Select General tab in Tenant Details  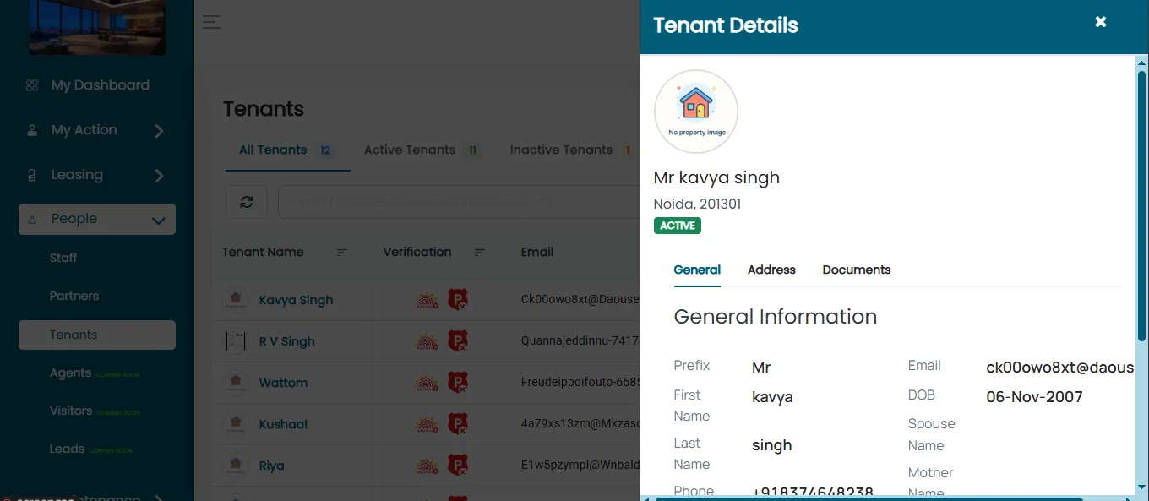[697, 270]
